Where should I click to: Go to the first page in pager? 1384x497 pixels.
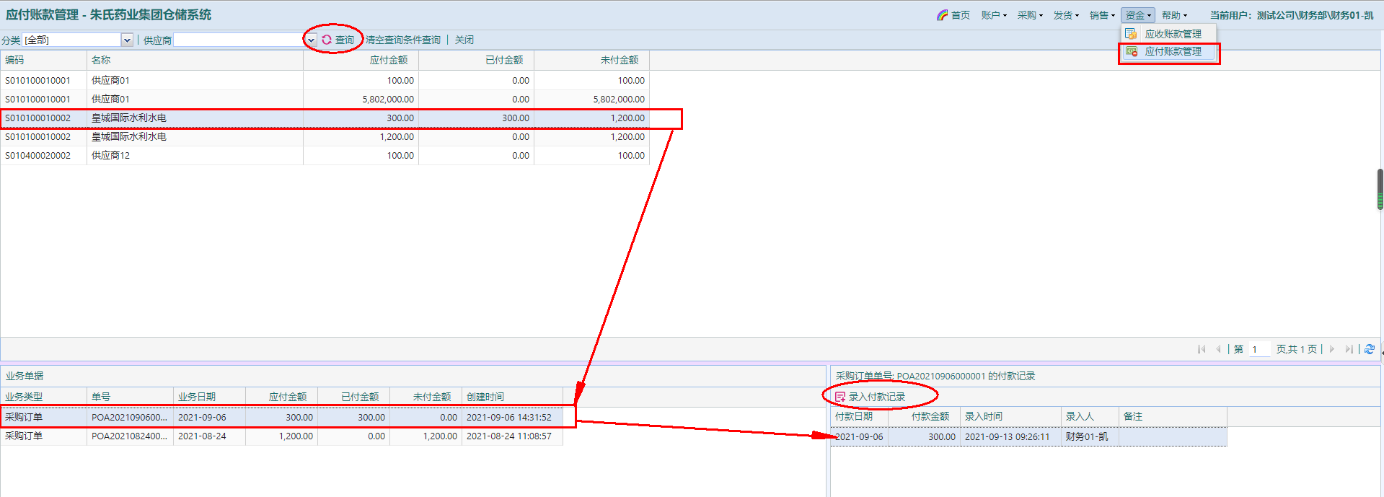pyautogui.click(x=1202, y=349)
